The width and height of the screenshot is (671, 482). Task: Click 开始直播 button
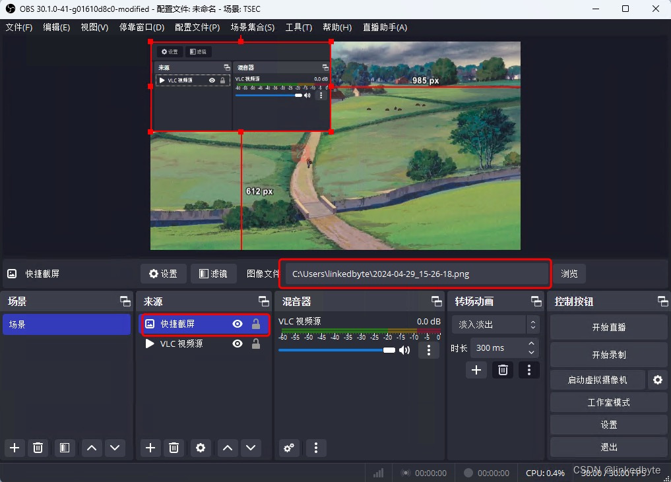(608, 327)
